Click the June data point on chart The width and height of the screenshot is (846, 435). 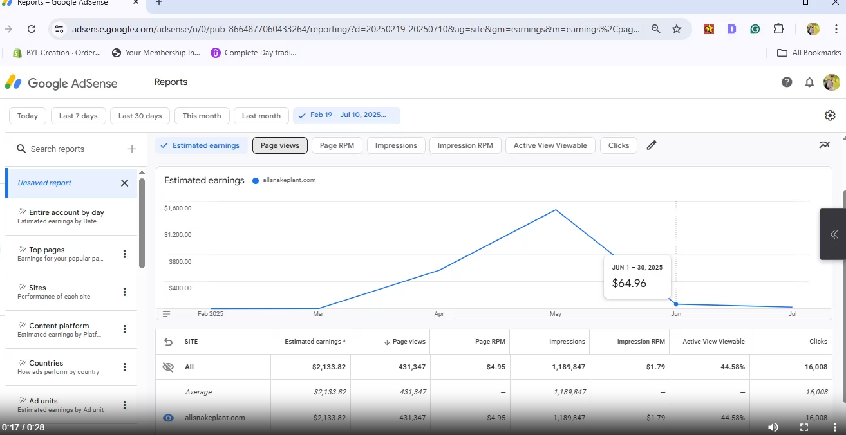click(x=676, y=304)
